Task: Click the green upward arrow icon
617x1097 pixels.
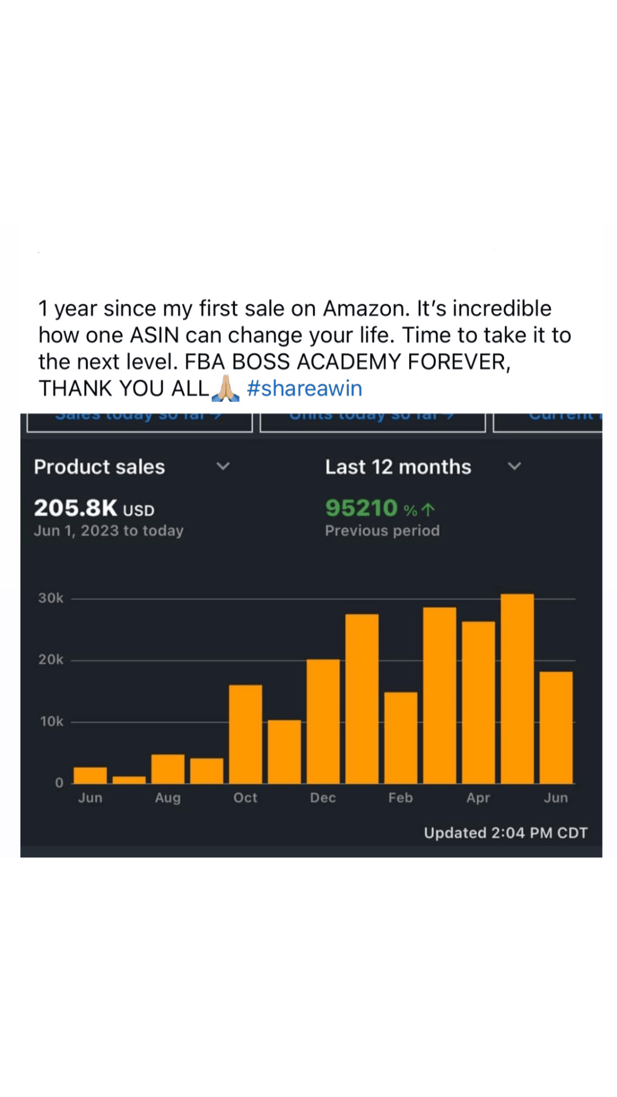Action: [x=428, y=509]
